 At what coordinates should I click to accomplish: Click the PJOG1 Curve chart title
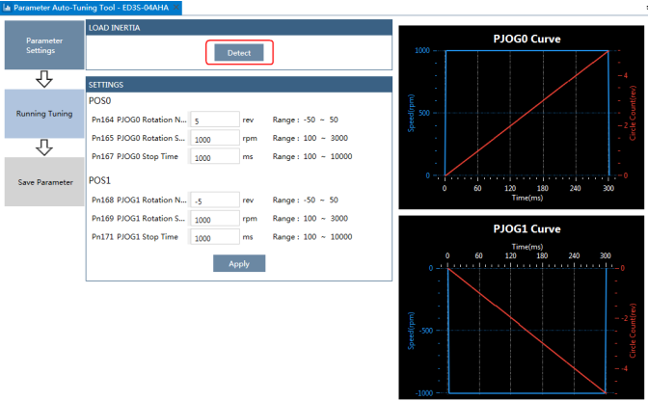[x=526, y=228]
